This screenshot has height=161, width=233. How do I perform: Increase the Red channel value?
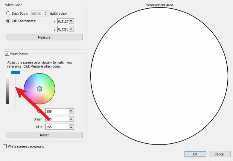[71, 110]
